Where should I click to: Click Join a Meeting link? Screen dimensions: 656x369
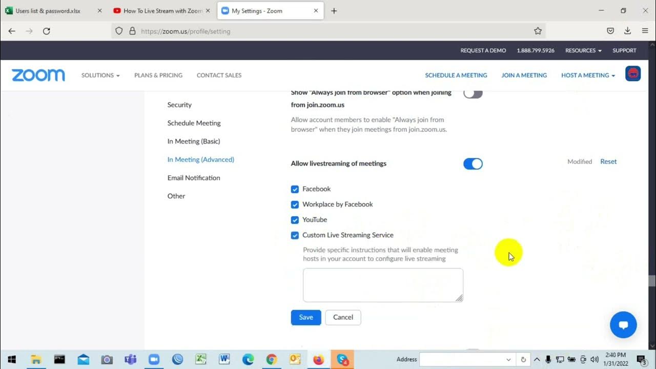click(524, 75)
